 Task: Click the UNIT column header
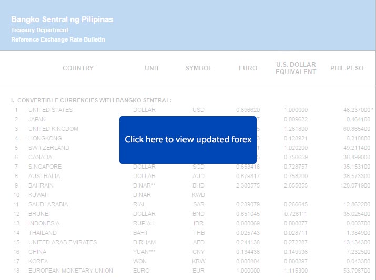point(152,68)
